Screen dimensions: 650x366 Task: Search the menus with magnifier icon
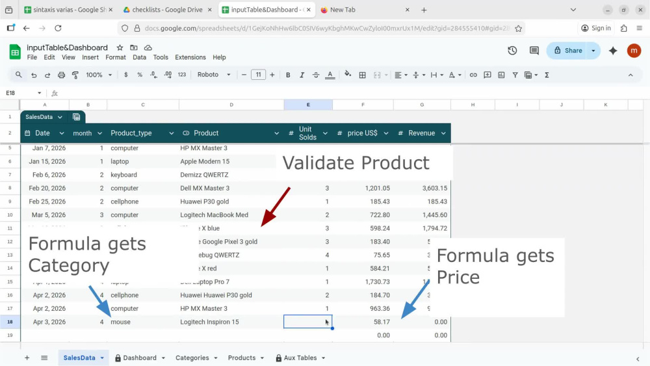18,75
